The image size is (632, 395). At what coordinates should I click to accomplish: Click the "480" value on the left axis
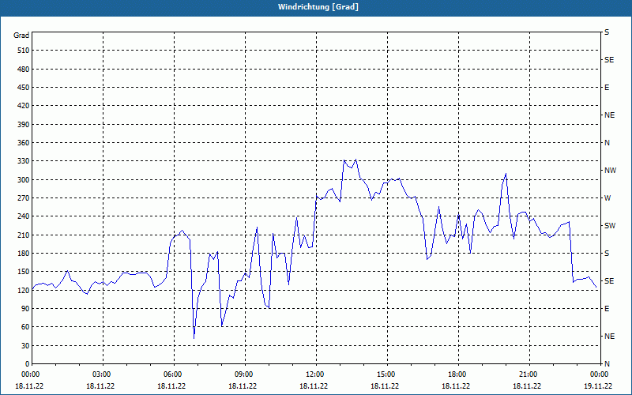pos(24,70)
